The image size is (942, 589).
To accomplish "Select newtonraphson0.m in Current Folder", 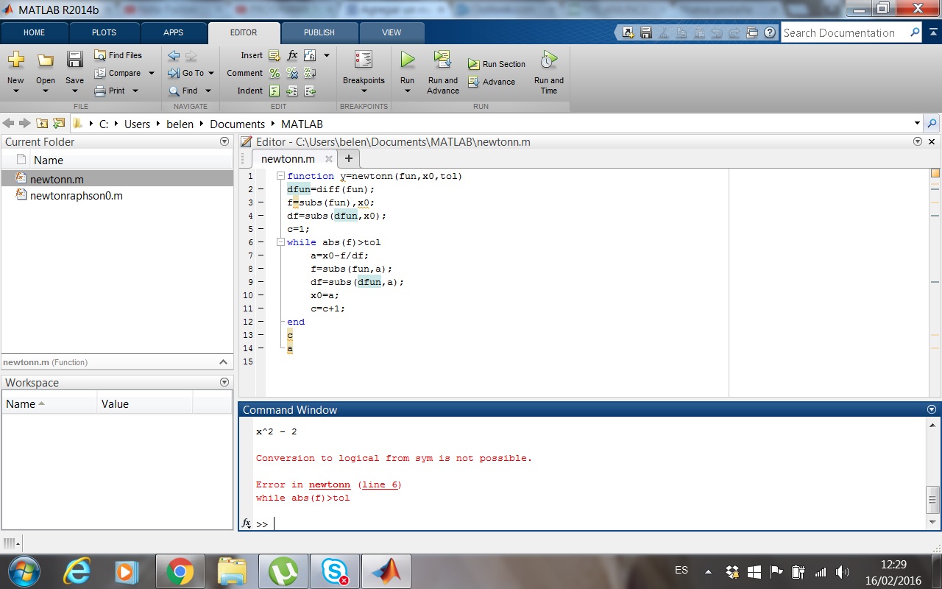I will [x=76, y=195].
